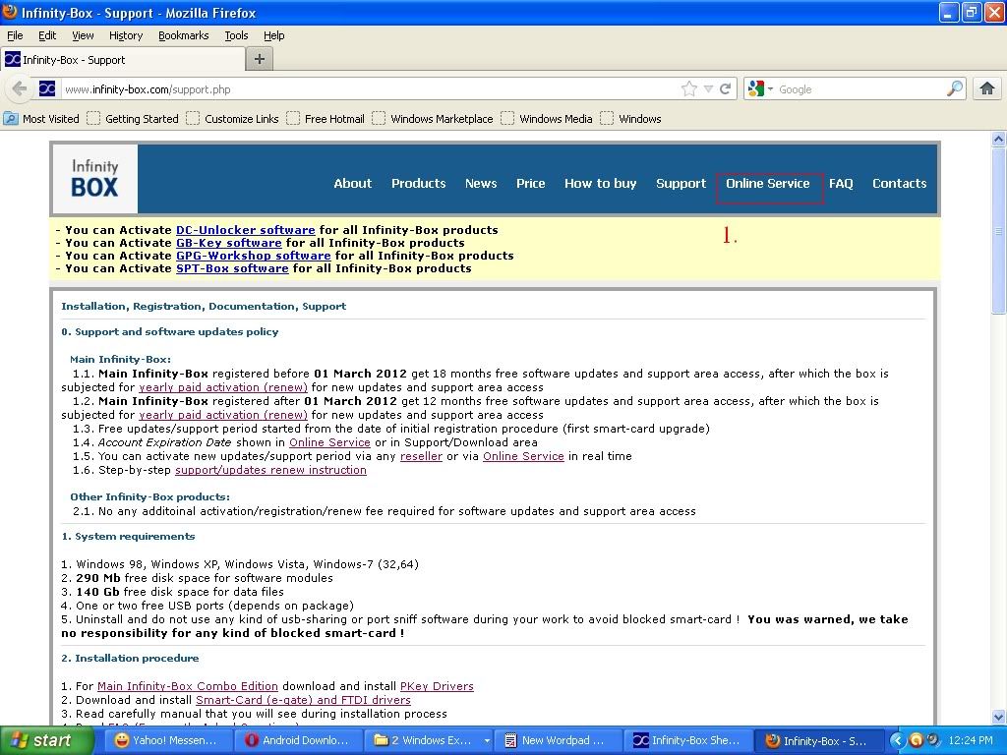1007x755 pixels.
Task: Open the reseller link in item 1.5
Action: point(421,456)
